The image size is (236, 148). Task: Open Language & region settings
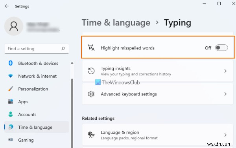157,135
